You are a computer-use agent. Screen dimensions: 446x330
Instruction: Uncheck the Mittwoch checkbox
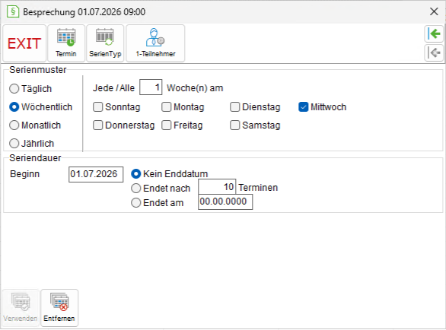click(303, 107)
